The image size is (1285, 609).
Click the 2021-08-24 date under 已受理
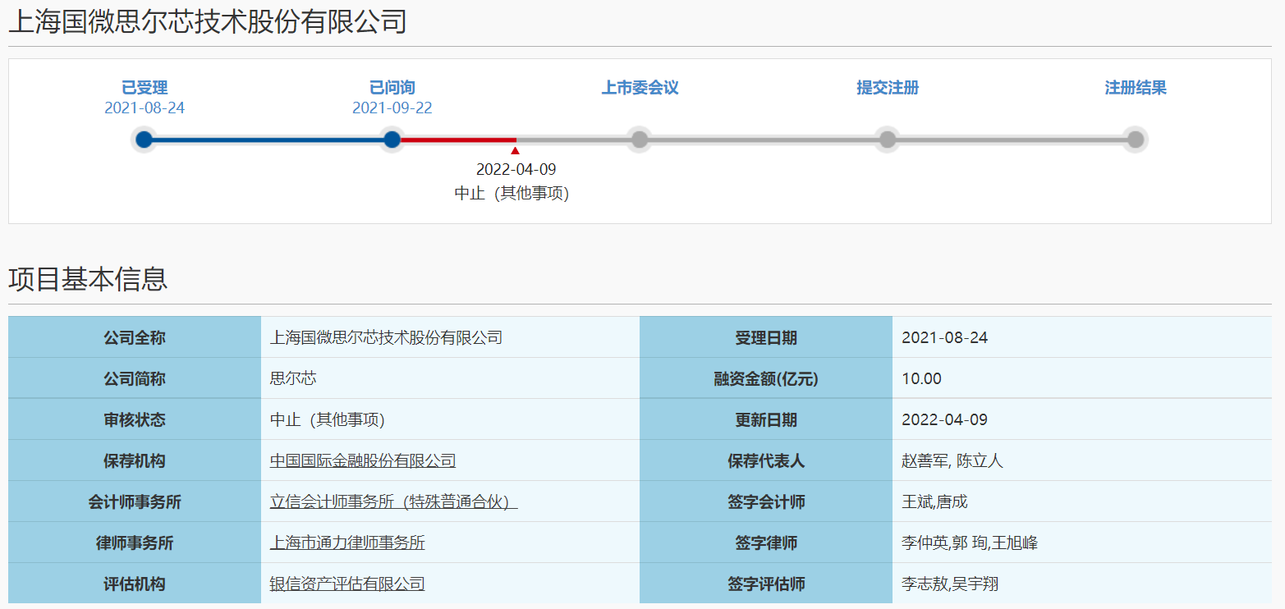click(145, 108)
